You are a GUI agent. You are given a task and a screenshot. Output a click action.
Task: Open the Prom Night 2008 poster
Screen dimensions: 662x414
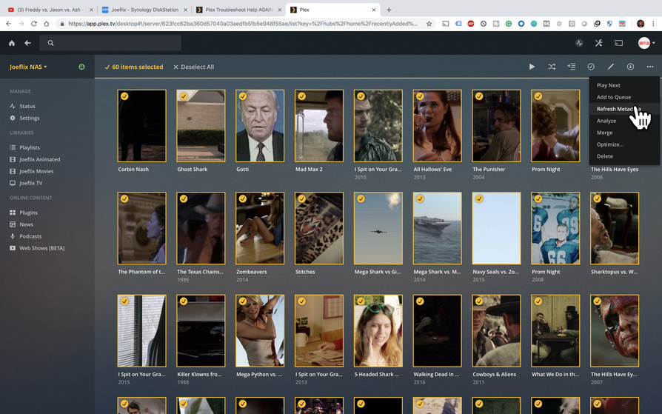555,229
